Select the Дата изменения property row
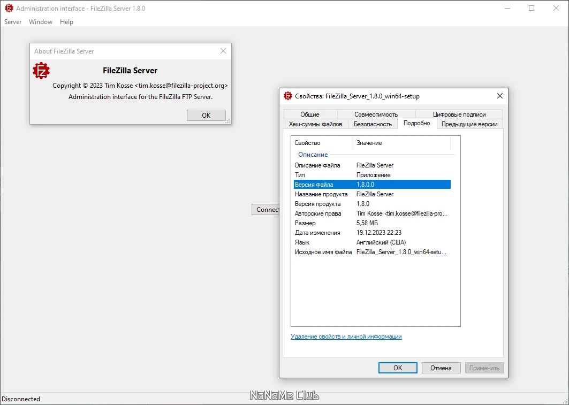This screenshot has width=569, height=405. click(x=373, y=233)
